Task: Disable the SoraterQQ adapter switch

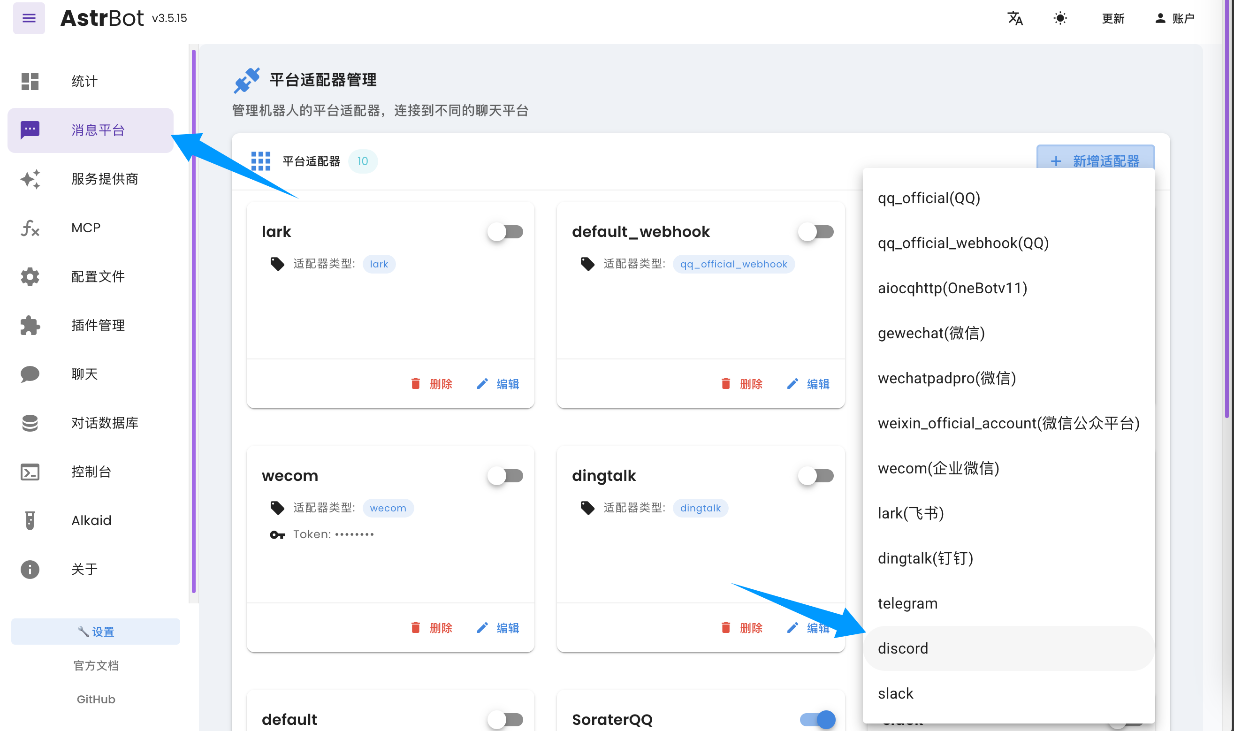Action: pyautogui.click(x=818, y=719)
